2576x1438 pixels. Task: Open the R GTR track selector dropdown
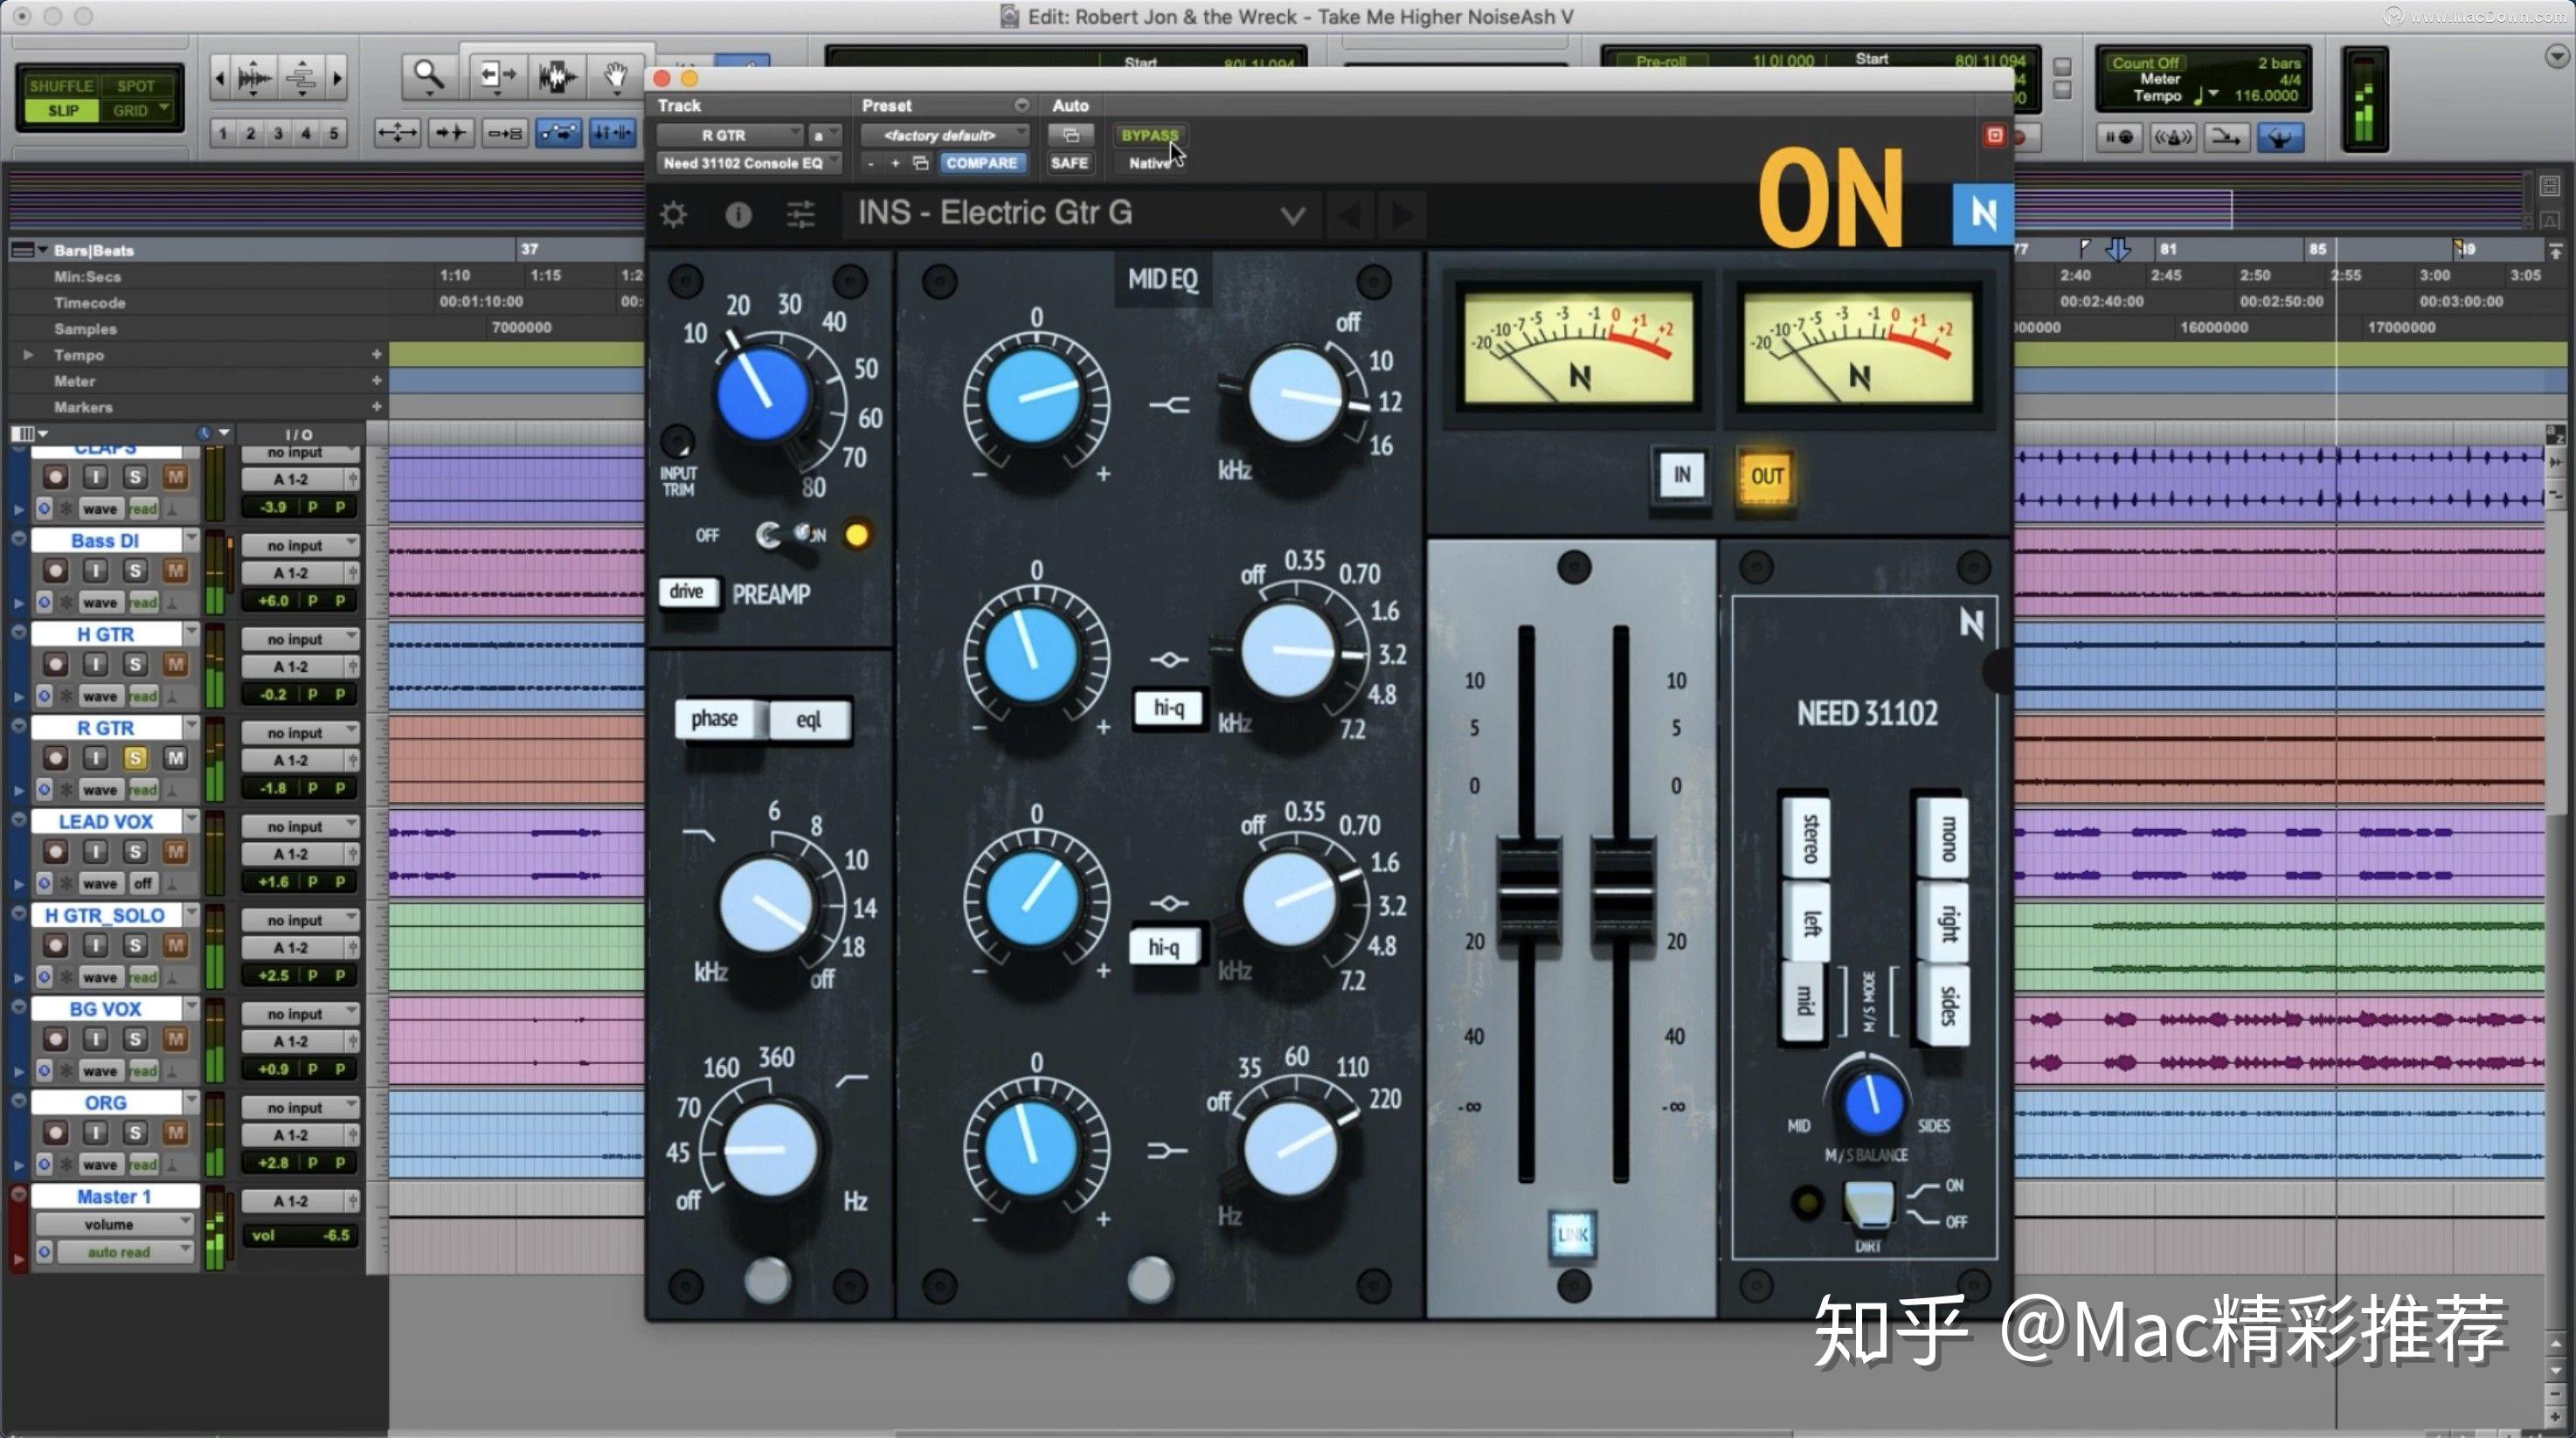pos(731,135)
